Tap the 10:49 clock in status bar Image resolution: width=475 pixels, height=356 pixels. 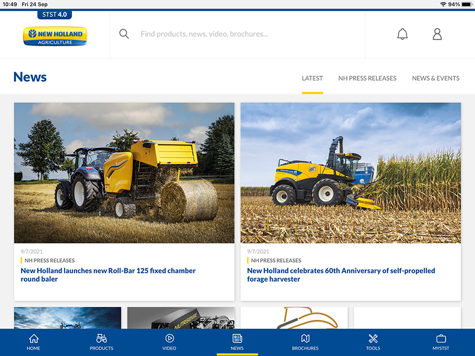click(9, 4)
